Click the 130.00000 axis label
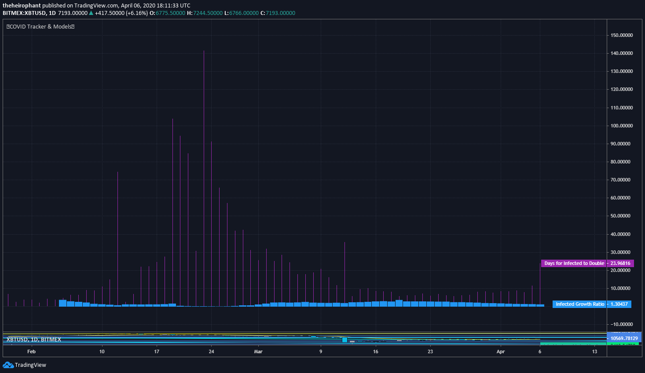This screenshot has height=373, width=645. (x=622, y=71)
